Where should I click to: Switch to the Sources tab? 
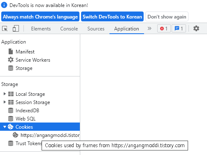tap(96, 29)
